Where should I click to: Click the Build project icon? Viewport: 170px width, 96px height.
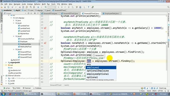[x=46, y=7]
